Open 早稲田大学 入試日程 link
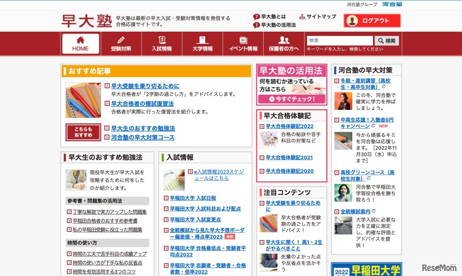The height and width of the screenshot is (276, 462). coord(193,198)
